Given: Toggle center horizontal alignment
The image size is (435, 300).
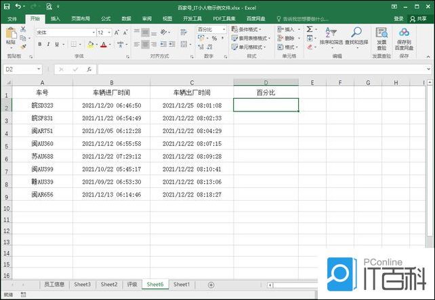Looking at the screenshot, I should (x=145, y=44).
